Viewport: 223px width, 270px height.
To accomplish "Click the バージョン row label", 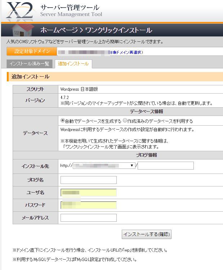I will coord(35,100).
